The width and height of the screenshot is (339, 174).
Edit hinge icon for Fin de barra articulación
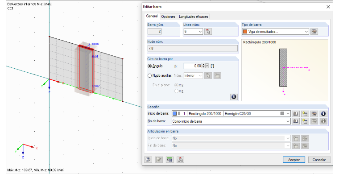[305, 146]
